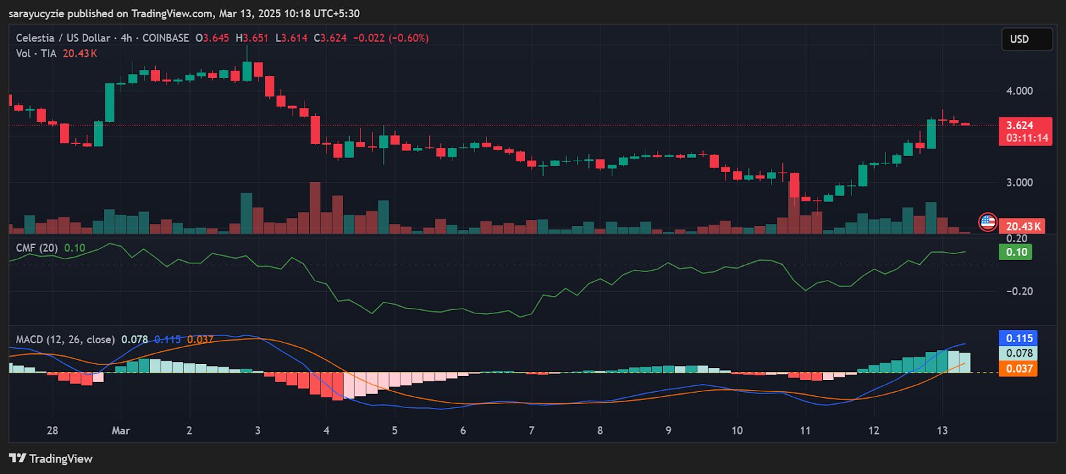Click the 9 date axis label
1066x474 pixels.
[668, 431]
